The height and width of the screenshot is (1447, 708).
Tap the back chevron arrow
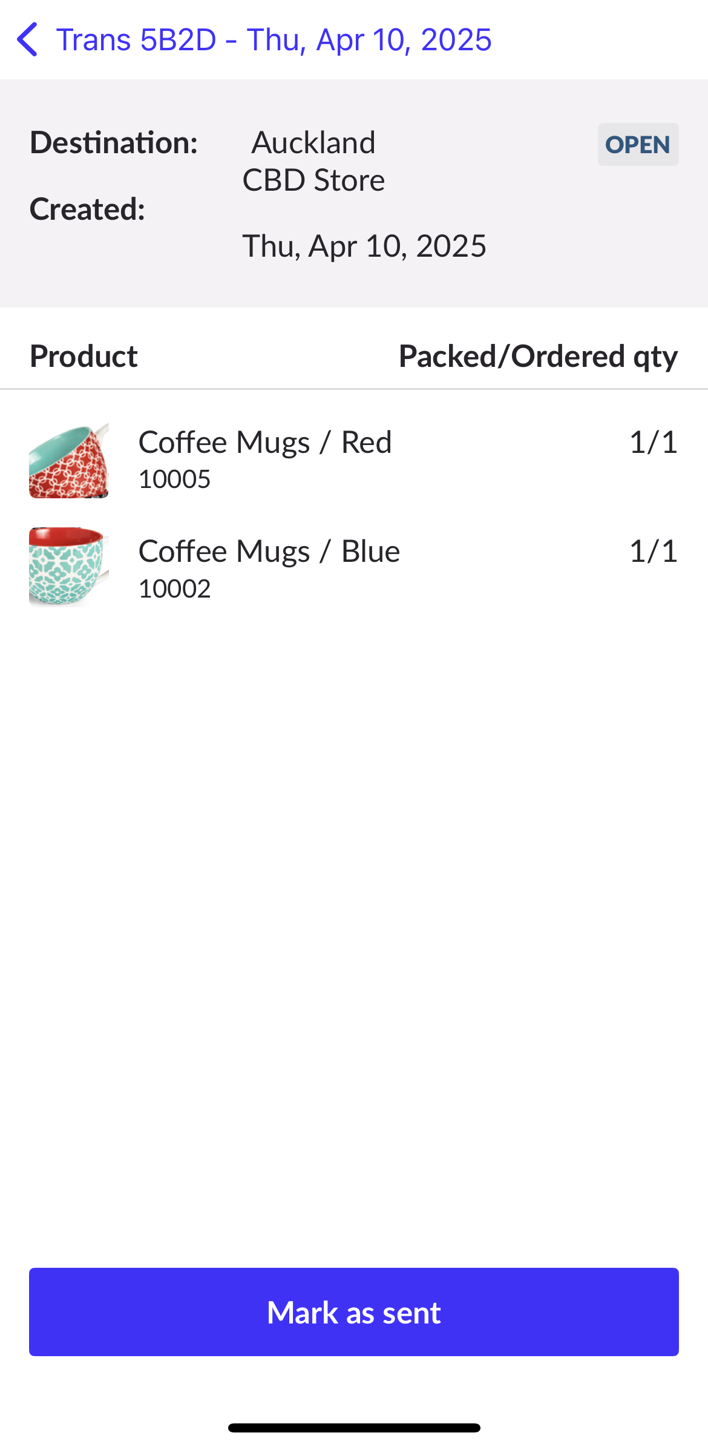click(28, 40)
